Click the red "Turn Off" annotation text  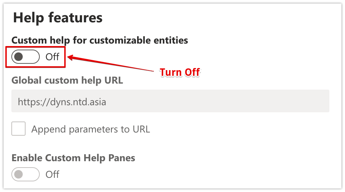(x=180, y=73)
